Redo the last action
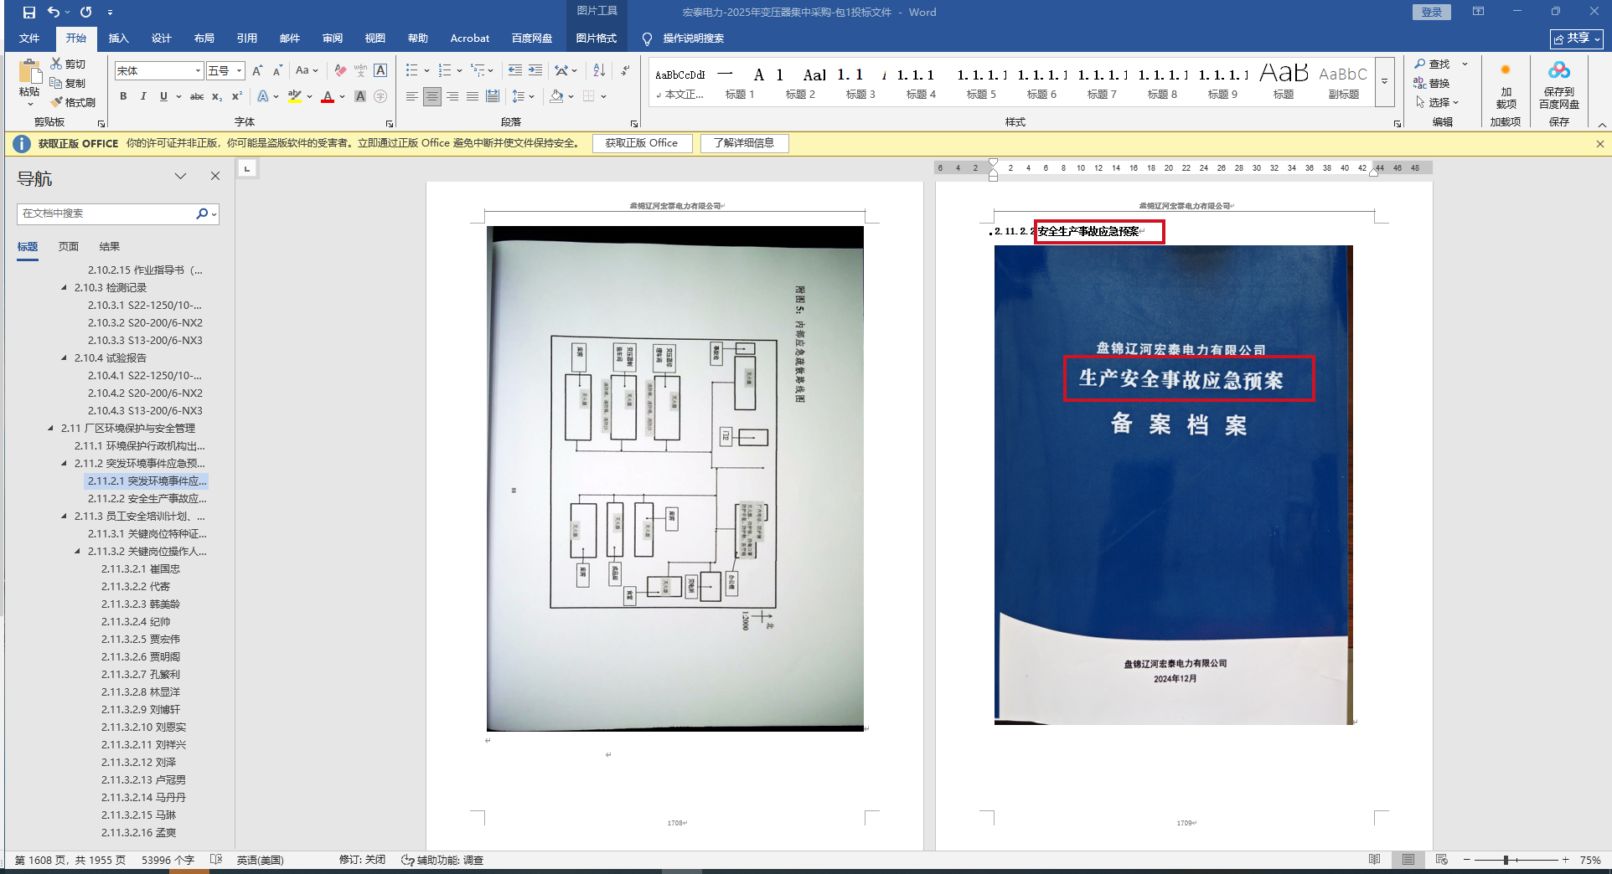 (85, 13)
